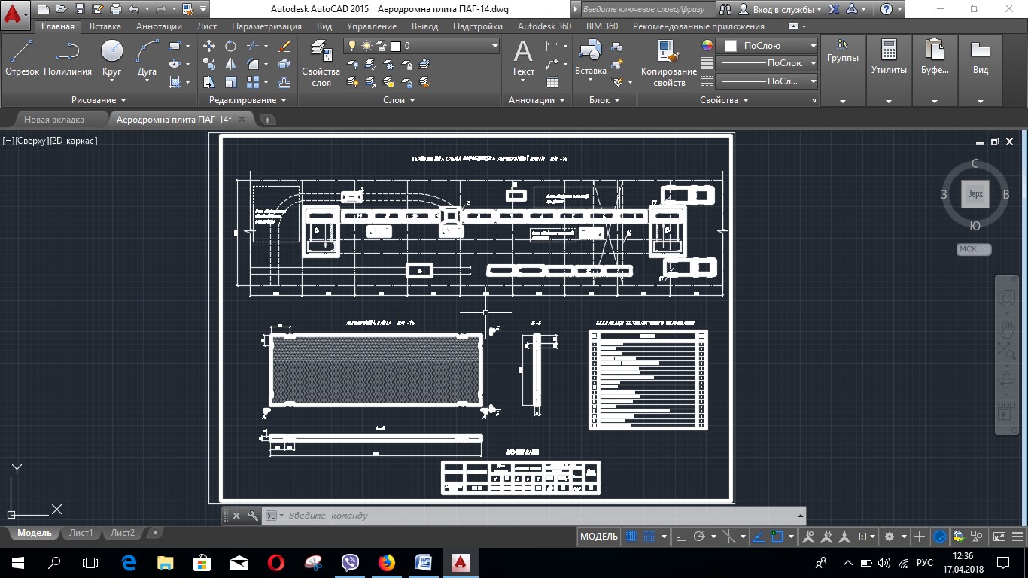Open the Вставка ribbon tab
Image resolution: width=1028 pixels, height=578 pixels.
point(105,26)
